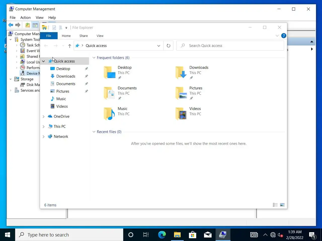The width and height of the screenshot is (322, 241).
Task: Select Device Manager in Computer Management tree
Action: [x=30, y=73]
